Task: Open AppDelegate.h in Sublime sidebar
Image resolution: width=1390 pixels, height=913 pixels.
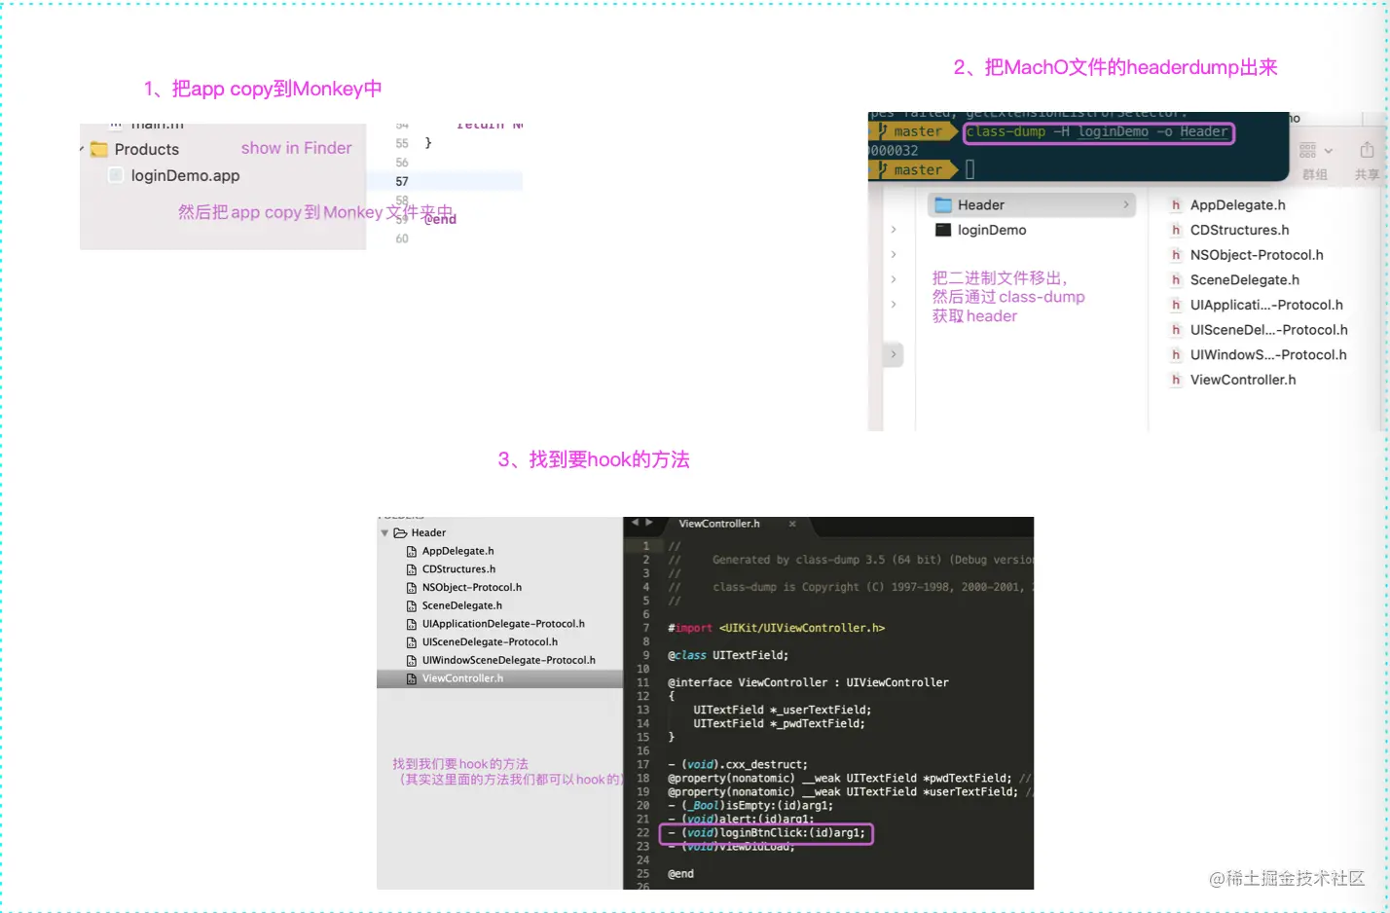Action: point(450,551)
